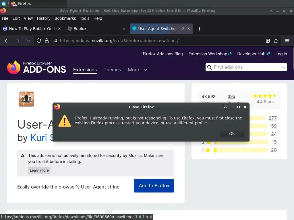Go back using the back arrow
294x220 pixels.
click(7, 41)
